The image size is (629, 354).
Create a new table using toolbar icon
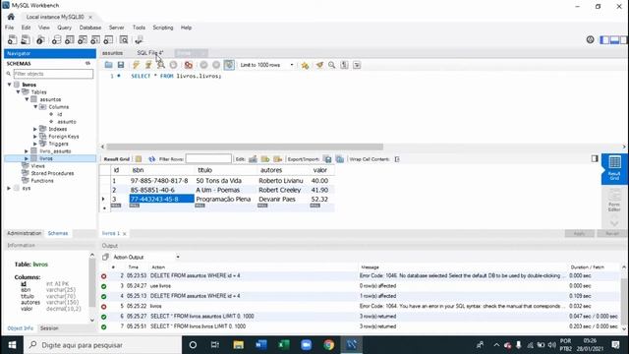coord(70,39)
